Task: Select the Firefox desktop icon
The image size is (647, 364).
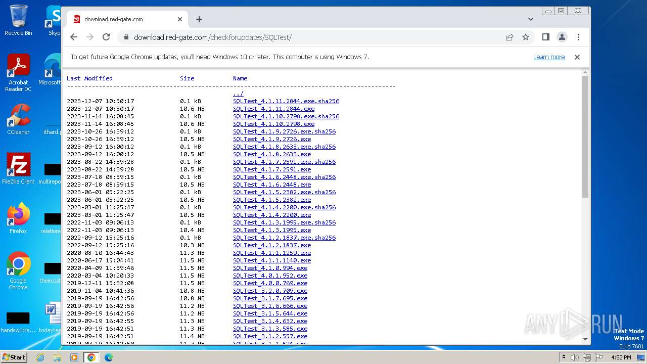Action: click(x=18, y=218)
